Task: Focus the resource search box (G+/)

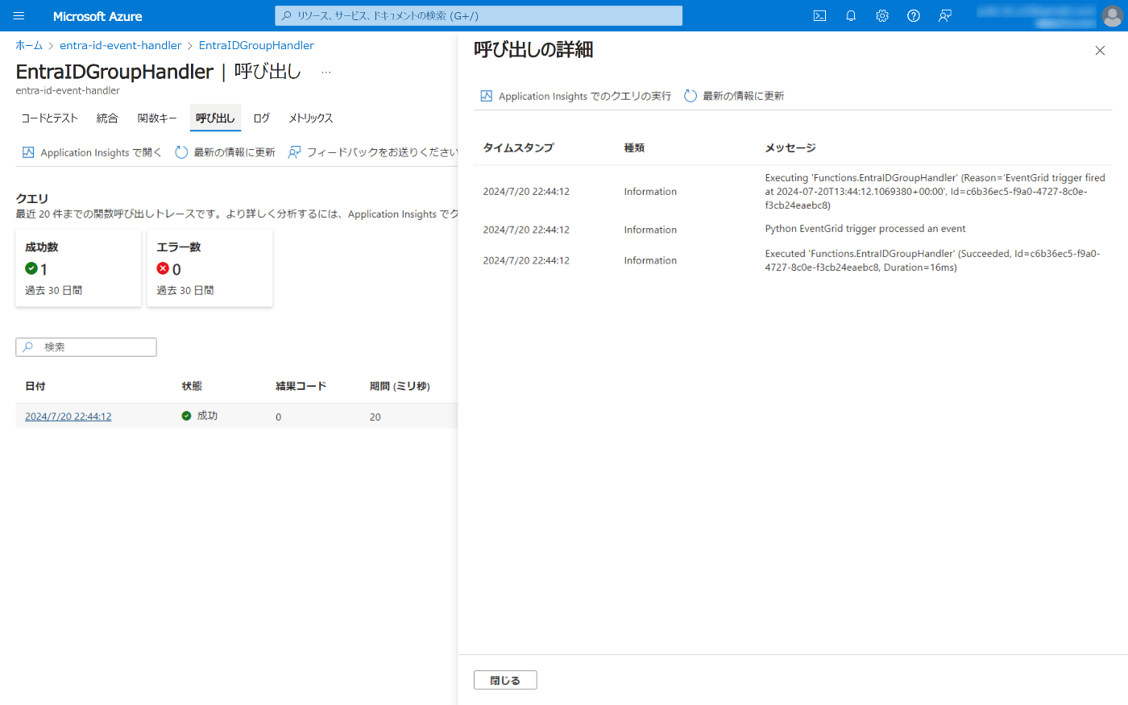Action: tap(479, 16)
